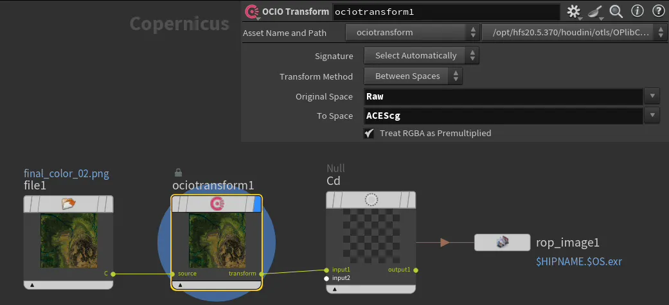Screen dimensions: 669x305
Task: Click the magnifier search parameters icon
Action: [x=616, y=12]
